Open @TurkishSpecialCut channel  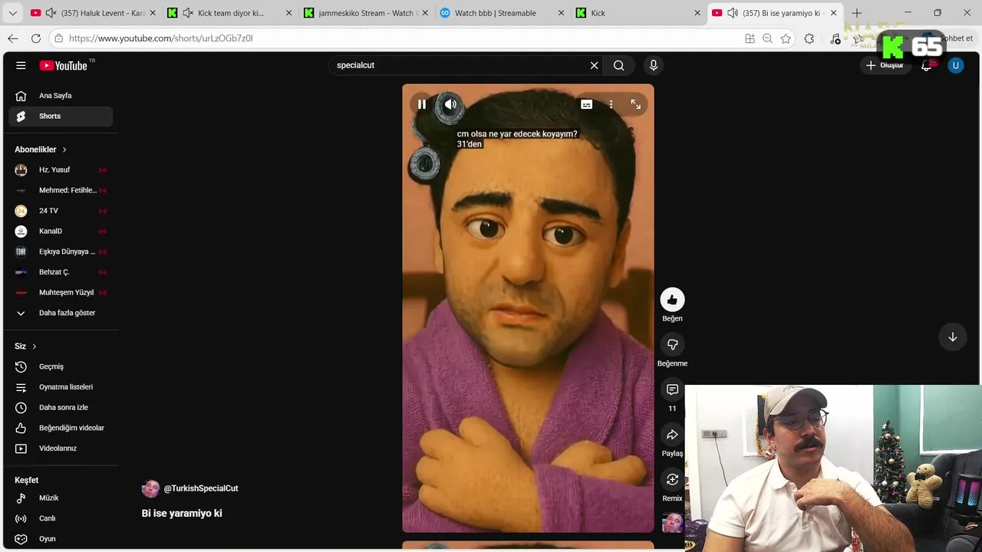point(201,488)
